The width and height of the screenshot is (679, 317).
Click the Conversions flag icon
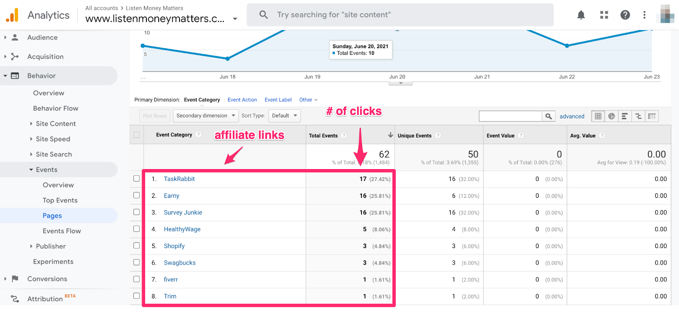pos(15,279)
